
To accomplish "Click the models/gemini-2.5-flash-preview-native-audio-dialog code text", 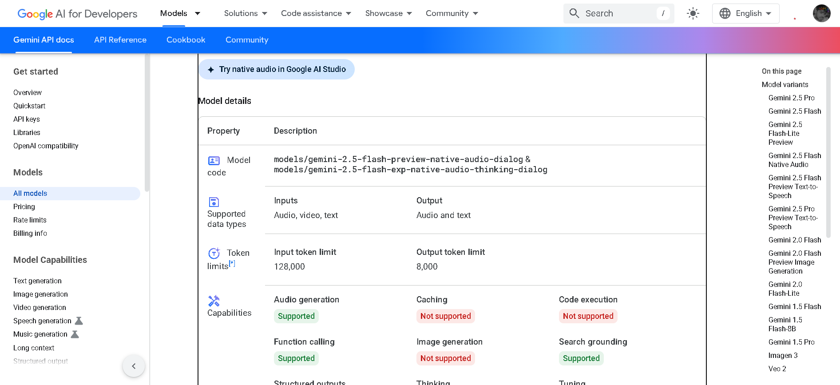I will click(398, 159).
